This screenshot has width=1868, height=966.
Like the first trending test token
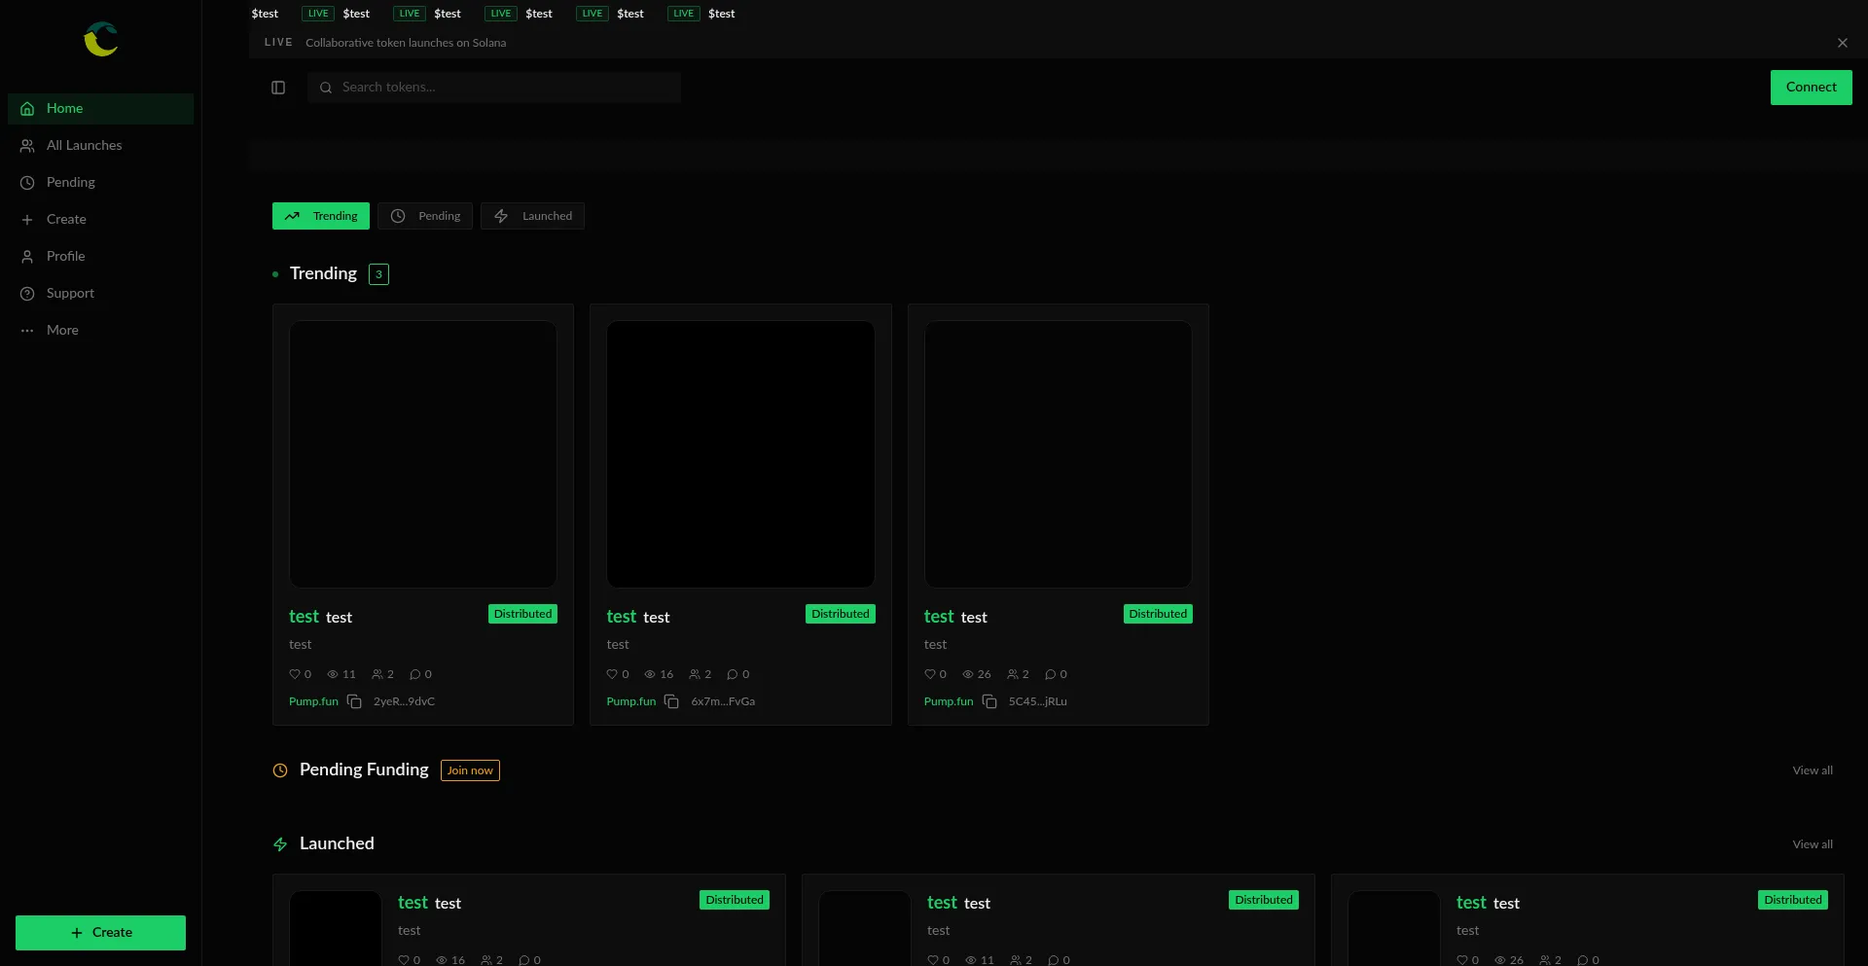(295, 674)
